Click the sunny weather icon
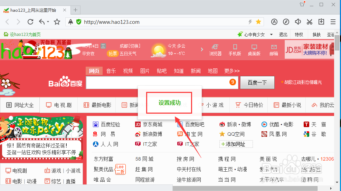The height and width of the screenshot is (191, 341). pos(158,50)
